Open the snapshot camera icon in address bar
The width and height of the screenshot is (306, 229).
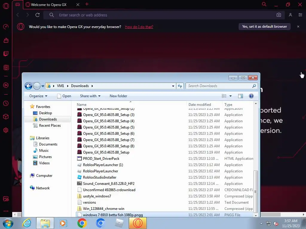pyautogui.click(x=279, y=15)
